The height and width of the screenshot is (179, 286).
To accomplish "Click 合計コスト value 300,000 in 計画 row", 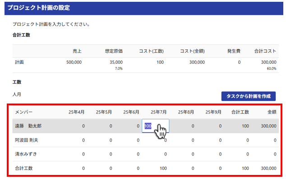I will pos(268,62).
